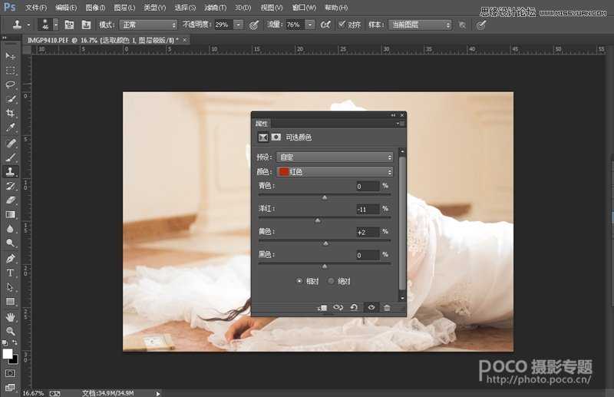Select the Zoom tool

click(x=11, y=331)
